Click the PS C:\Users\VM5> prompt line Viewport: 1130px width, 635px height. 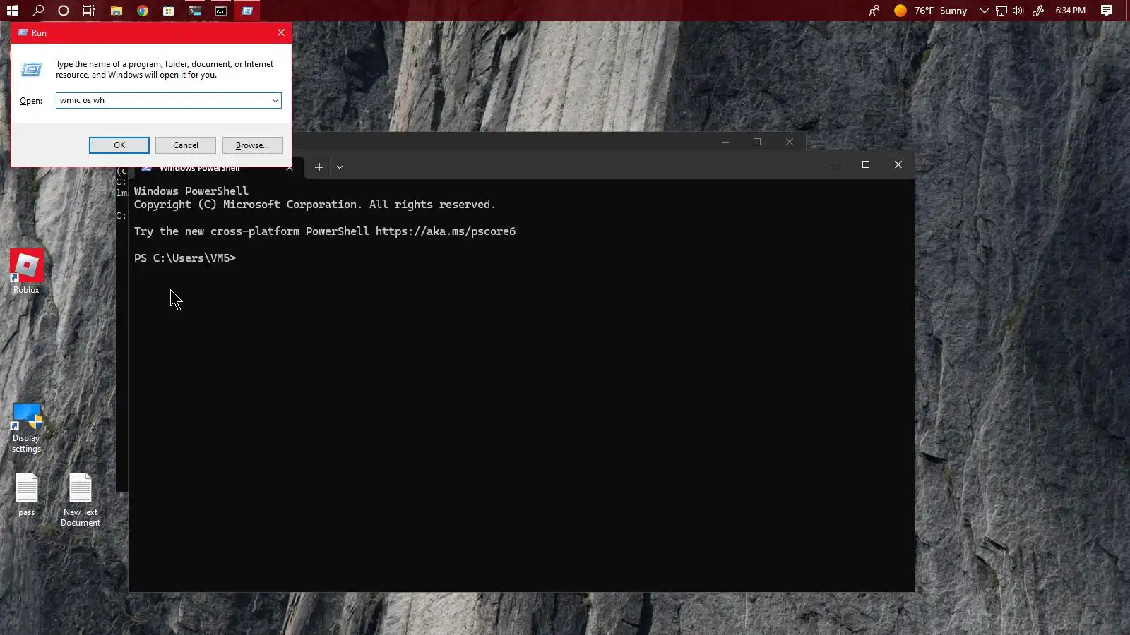coord(185,258)
